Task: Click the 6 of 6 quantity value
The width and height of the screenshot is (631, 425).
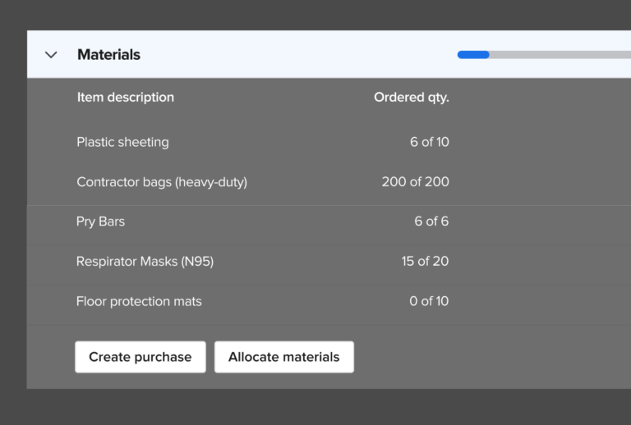Action: click(x=431, y=222)
